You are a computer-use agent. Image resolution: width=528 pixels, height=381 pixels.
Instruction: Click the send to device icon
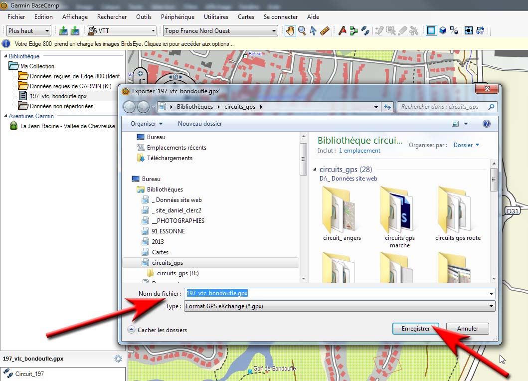[63, 30]
